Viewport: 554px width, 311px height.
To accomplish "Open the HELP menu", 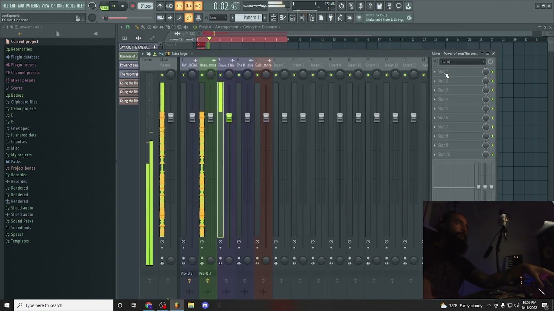I will pos(81,6).
